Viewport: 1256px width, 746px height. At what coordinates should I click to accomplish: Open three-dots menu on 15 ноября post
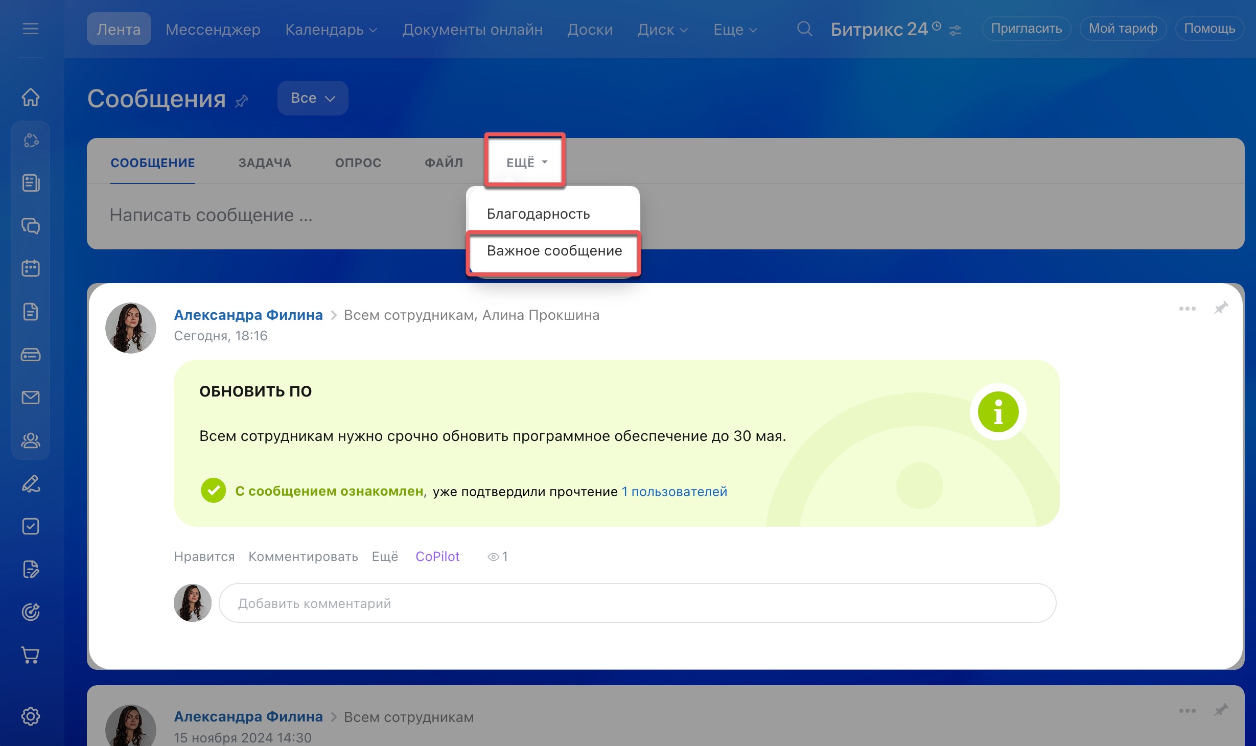point(1187,710)
